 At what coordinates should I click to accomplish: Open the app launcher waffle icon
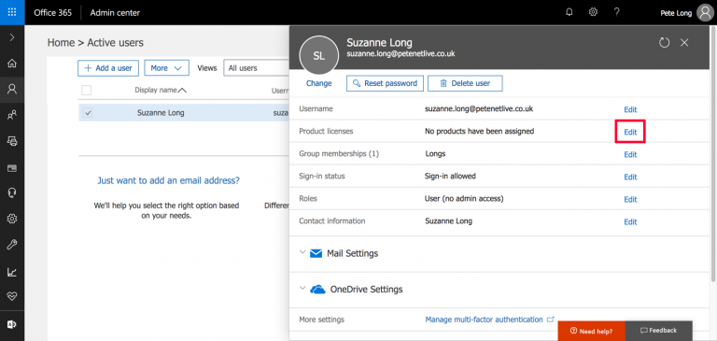12,12
